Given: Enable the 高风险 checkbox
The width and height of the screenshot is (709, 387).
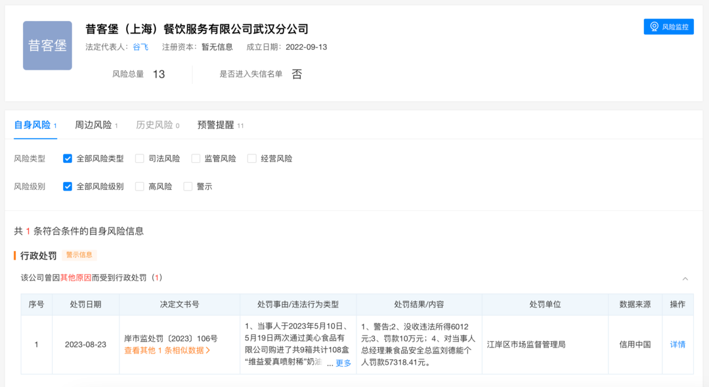Looking at the screenshot, I should point(140,187).
